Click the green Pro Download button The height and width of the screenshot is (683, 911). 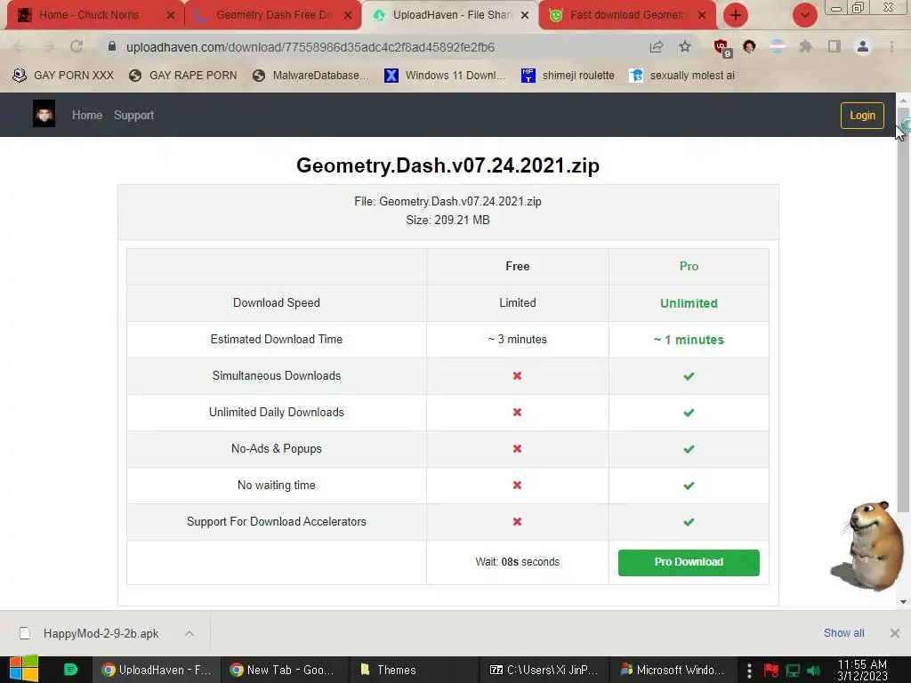point(689,562)
